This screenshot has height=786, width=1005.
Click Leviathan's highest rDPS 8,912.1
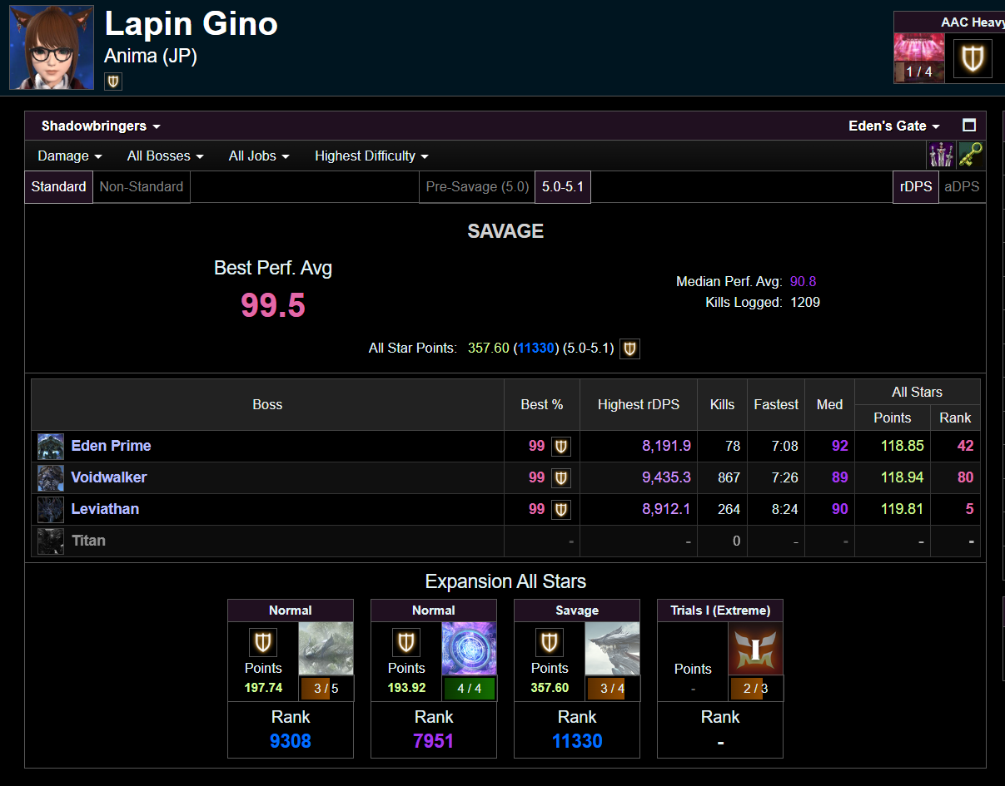click(x=666, y=509)
